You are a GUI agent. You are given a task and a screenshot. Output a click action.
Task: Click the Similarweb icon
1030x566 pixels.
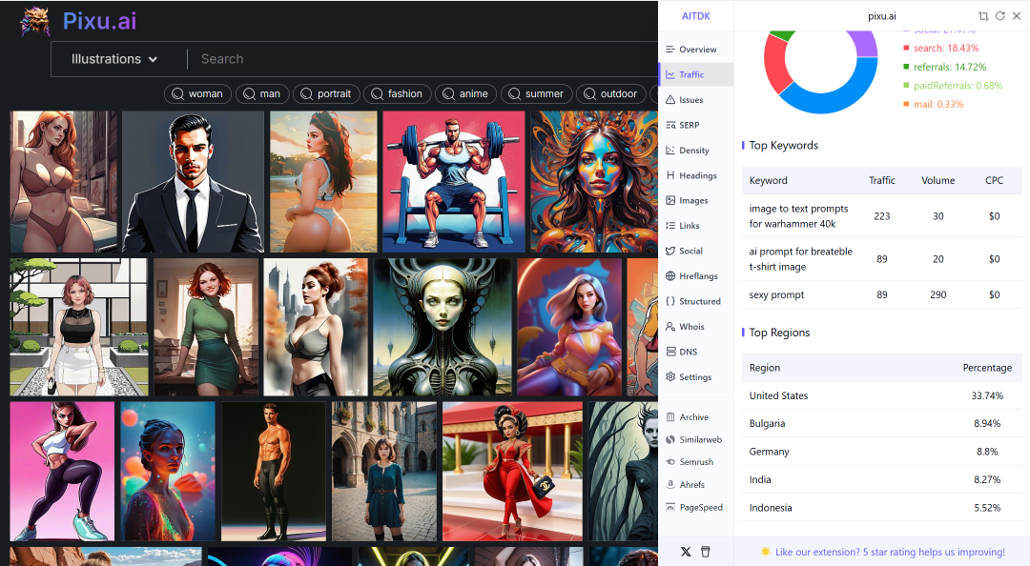tap(670, 439)
